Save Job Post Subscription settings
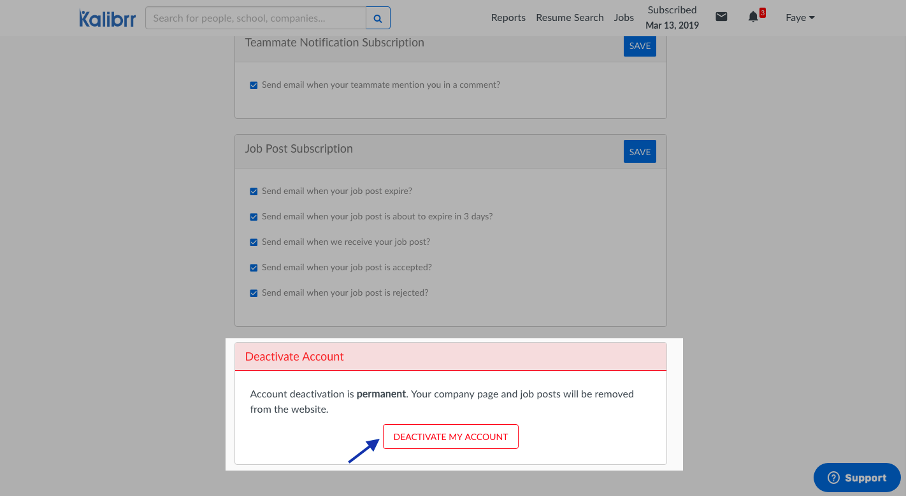 point(640,152)
